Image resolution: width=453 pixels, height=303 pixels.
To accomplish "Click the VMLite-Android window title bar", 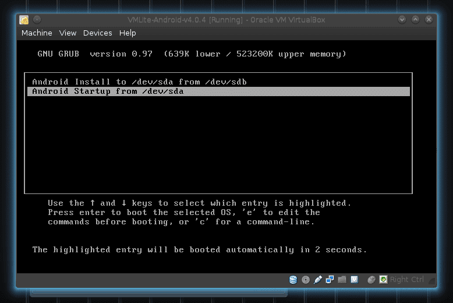I will click(226, 20).
